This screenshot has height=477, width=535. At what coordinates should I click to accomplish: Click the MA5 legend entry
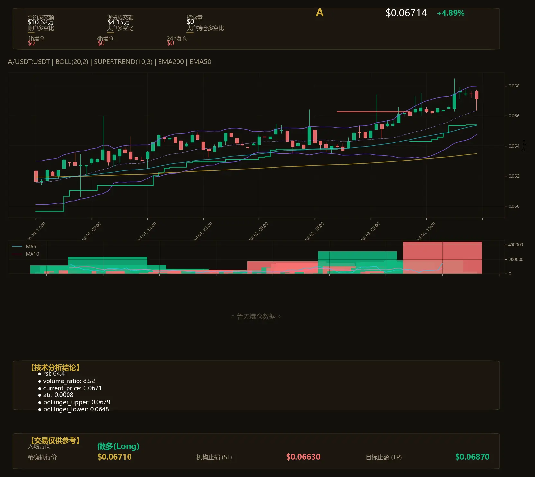tap(24, 247)
